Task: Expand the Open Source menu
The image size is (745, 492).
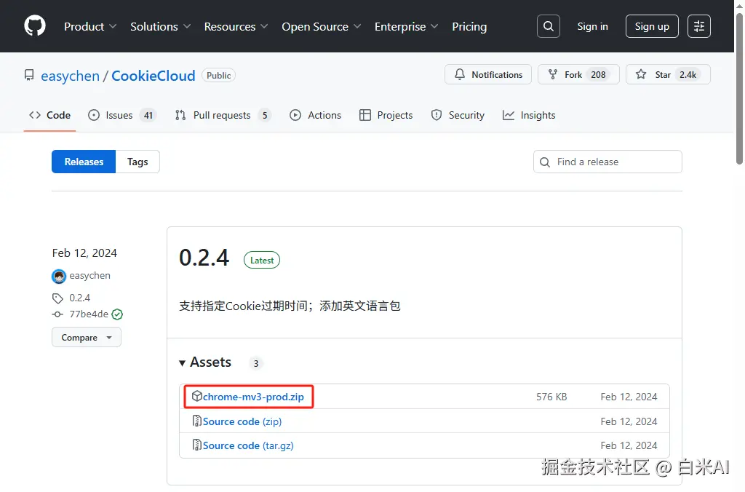Action: click(x=322, y=27)
